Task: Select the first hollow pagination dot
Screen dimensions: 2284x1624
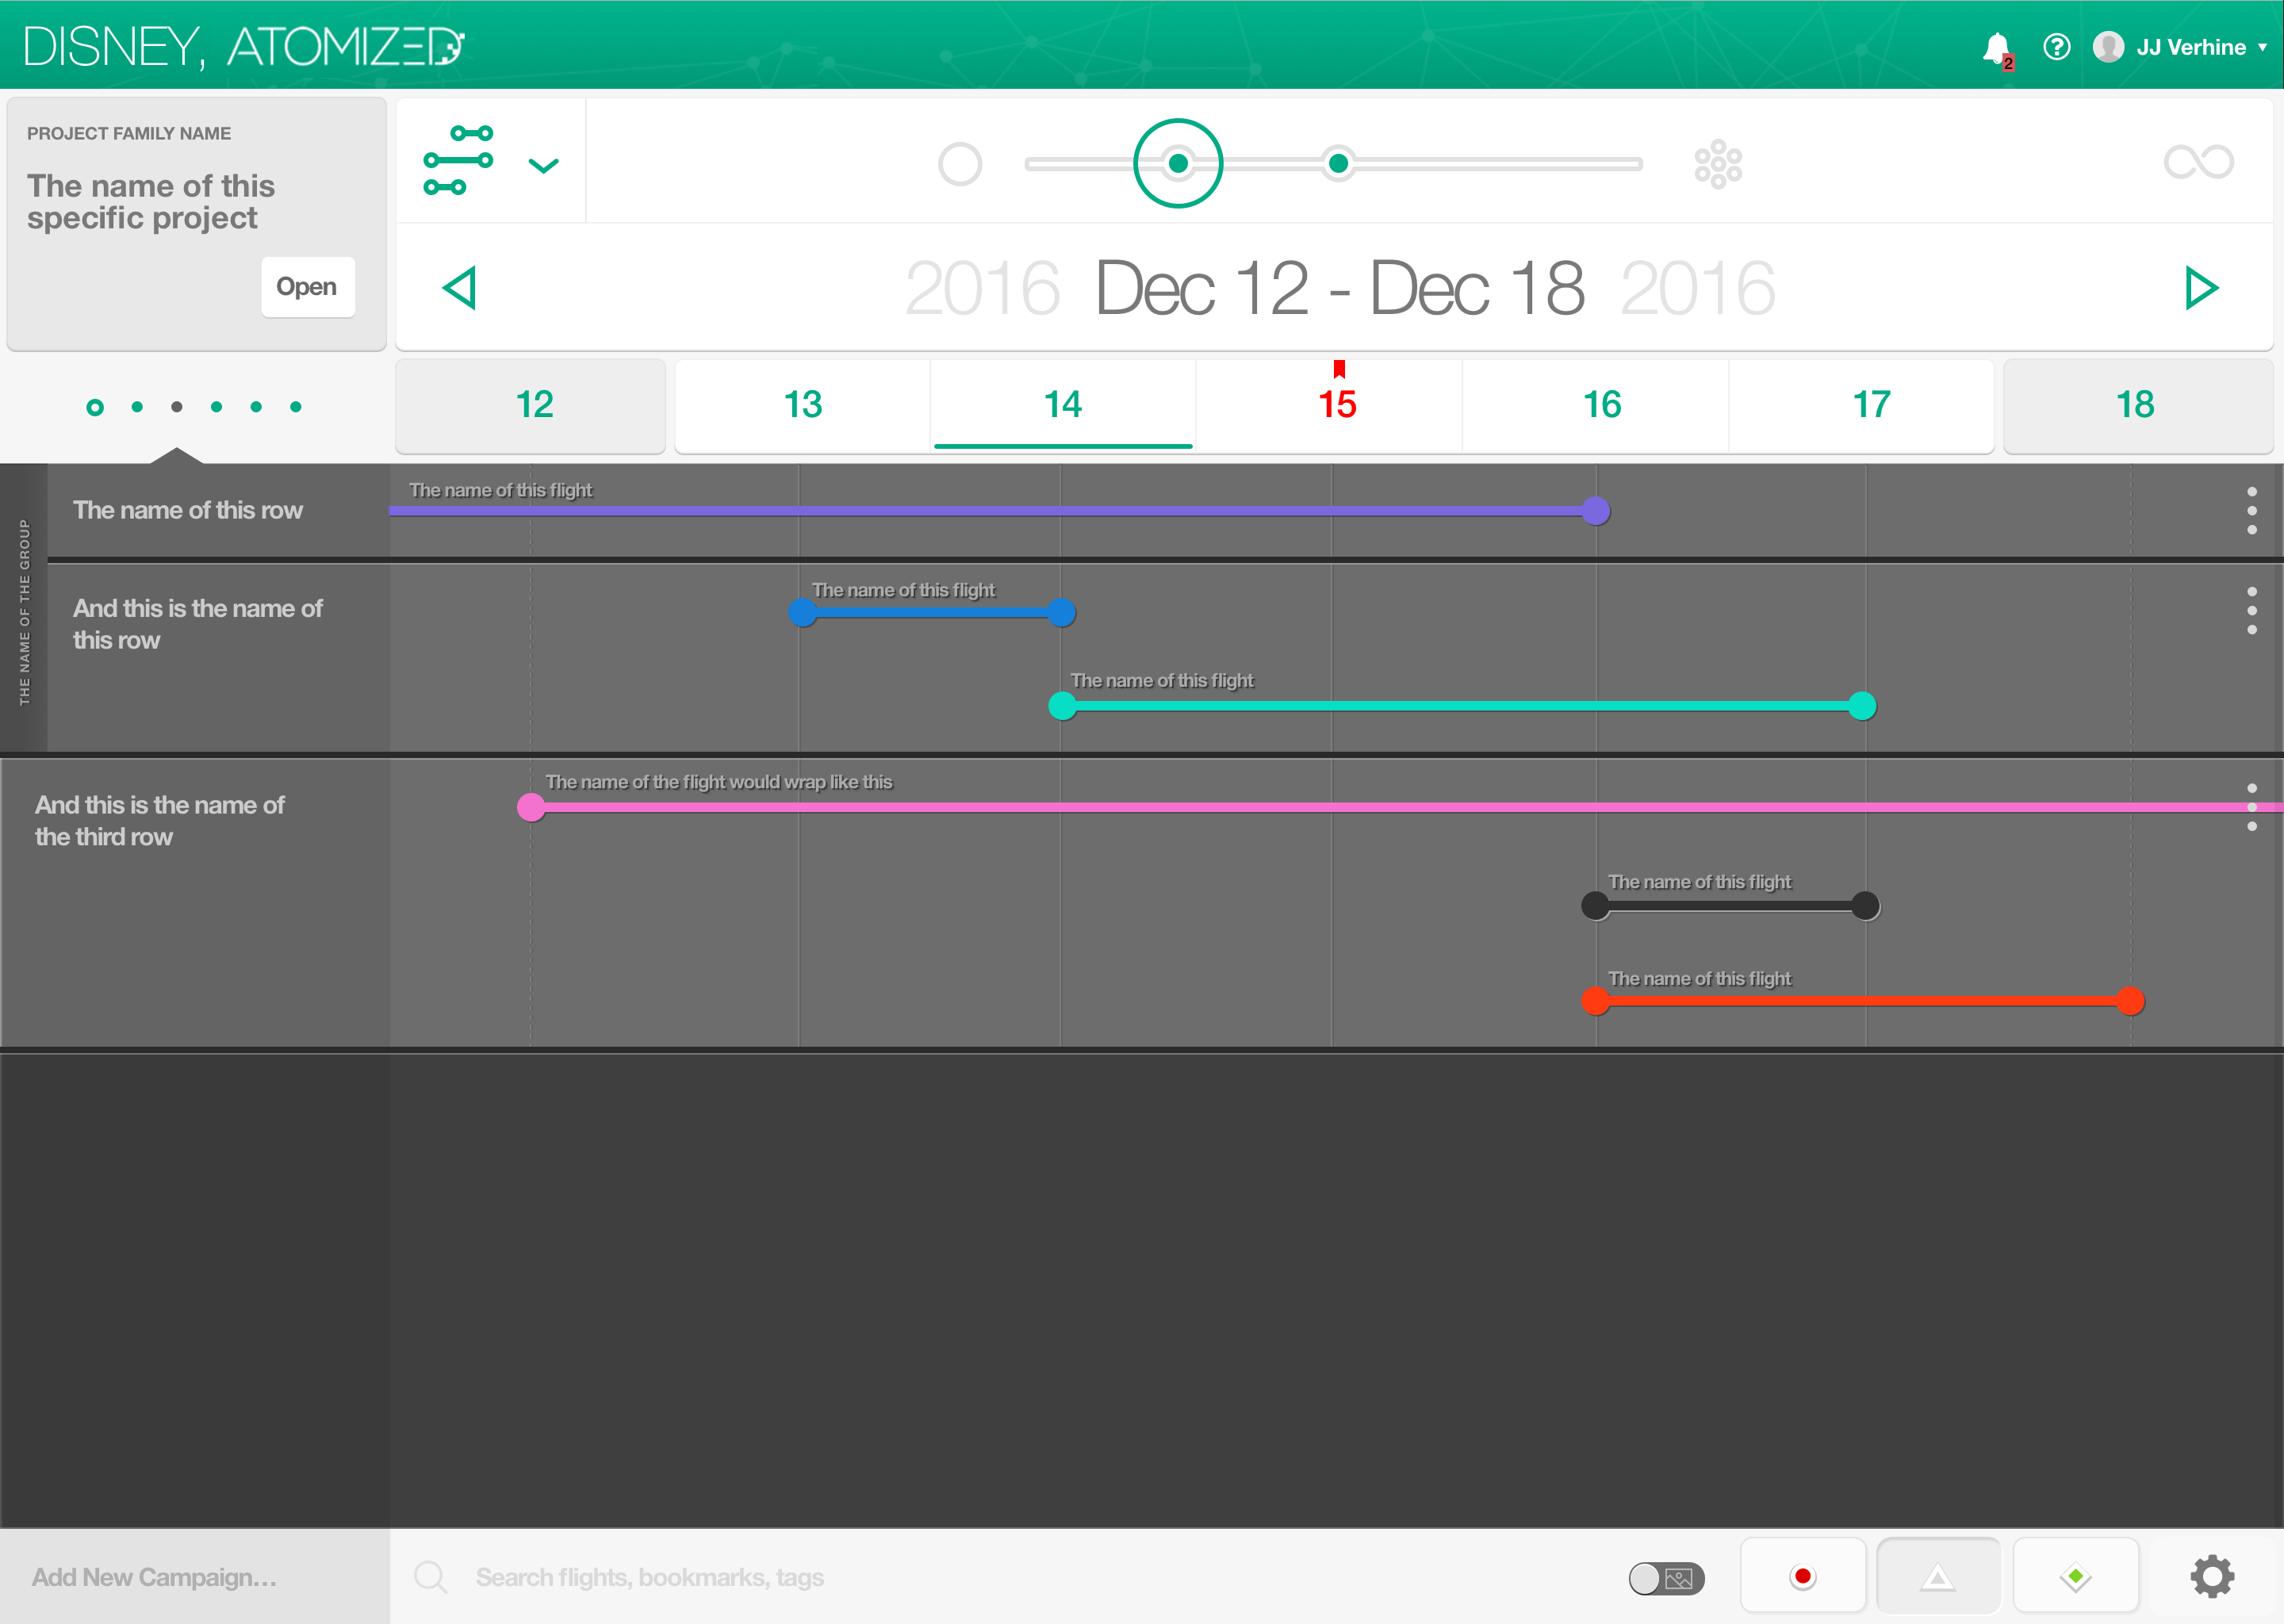Action: click(95, 407)
